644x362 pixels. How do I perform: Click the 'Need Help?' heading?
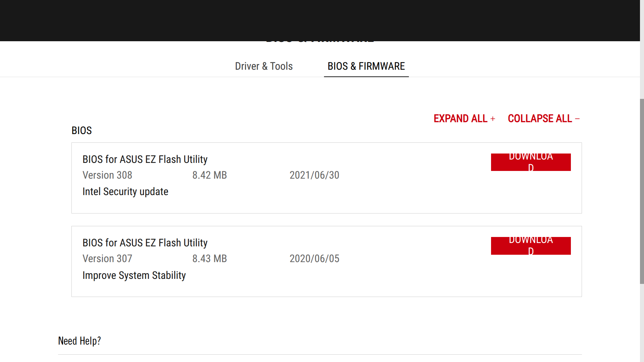(x=79, y=341)
